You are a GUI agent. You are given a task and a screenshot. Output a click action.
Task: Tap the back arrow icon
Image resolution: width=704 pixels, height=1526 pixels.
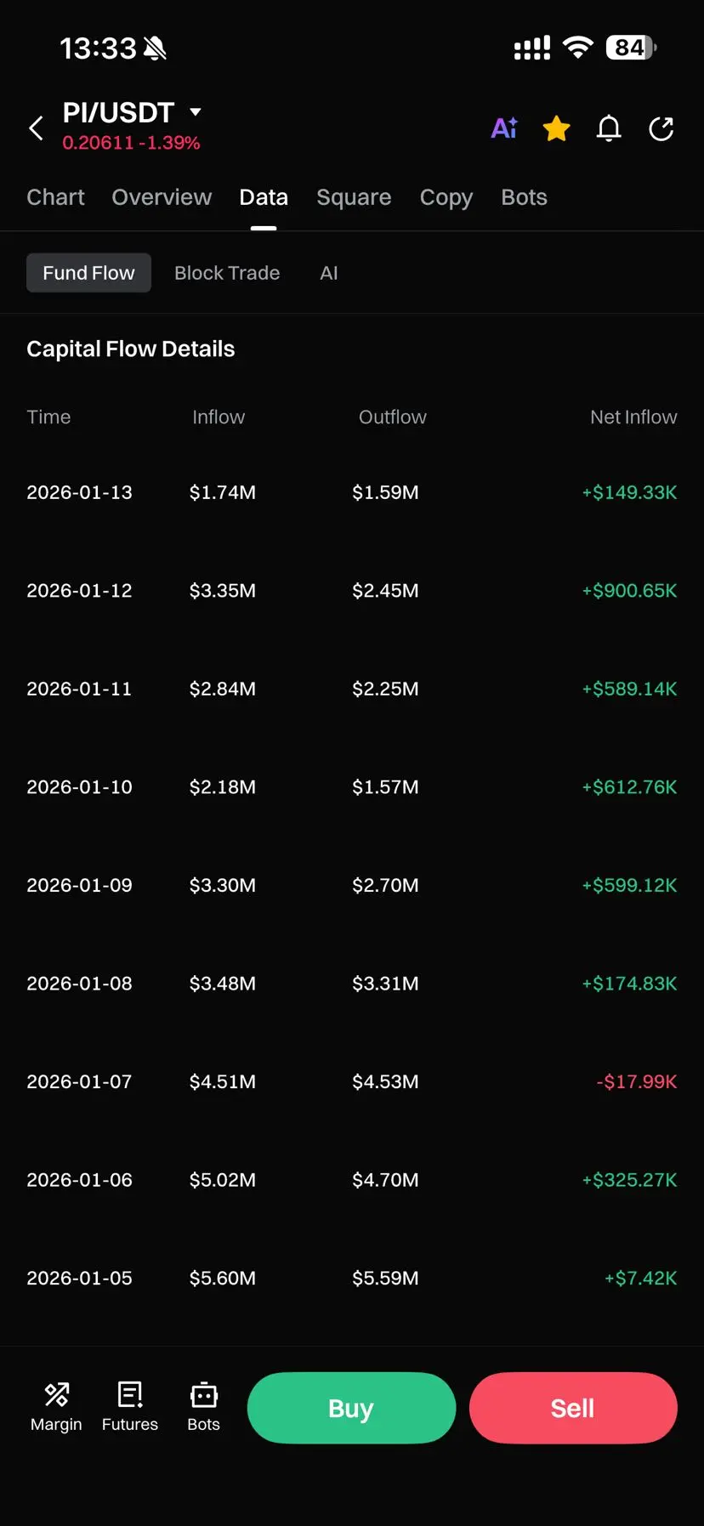(x=37, y=128)
